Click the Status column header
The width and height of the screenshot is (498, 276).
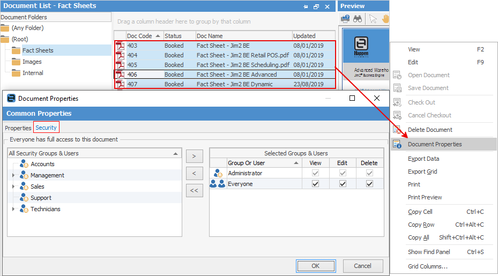(179, 36)
